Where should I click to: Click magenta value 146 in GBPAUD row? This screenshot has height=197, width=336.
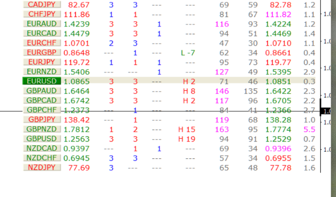click(x=222, y=91)
